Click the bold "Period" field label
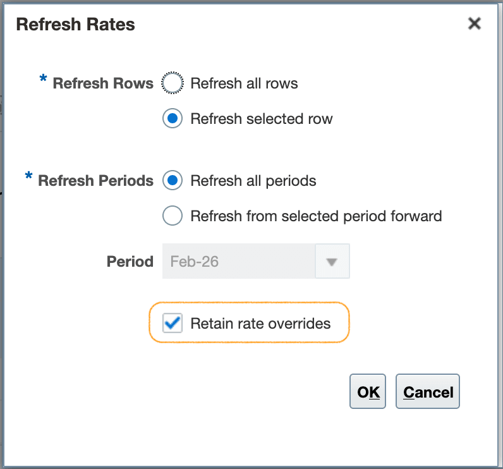Screen dimensions: 503x469 (130, 262)
